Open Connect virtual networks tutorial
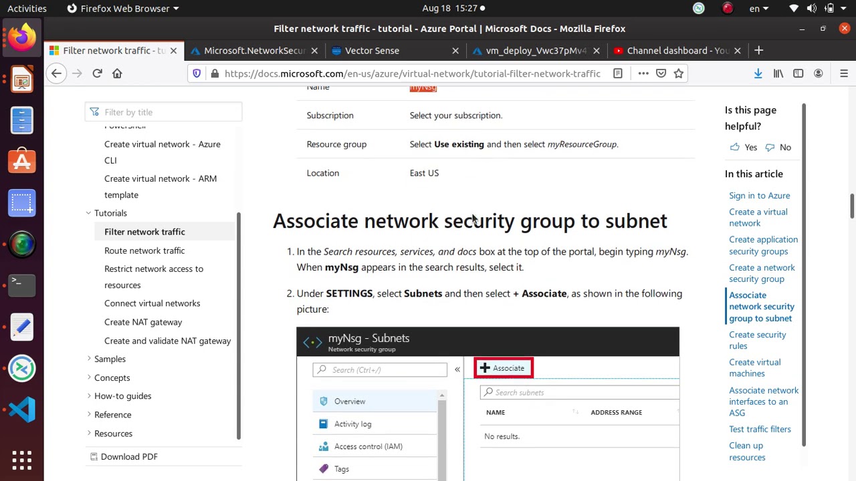The image size is (856, 481). [x=152, y=303]
